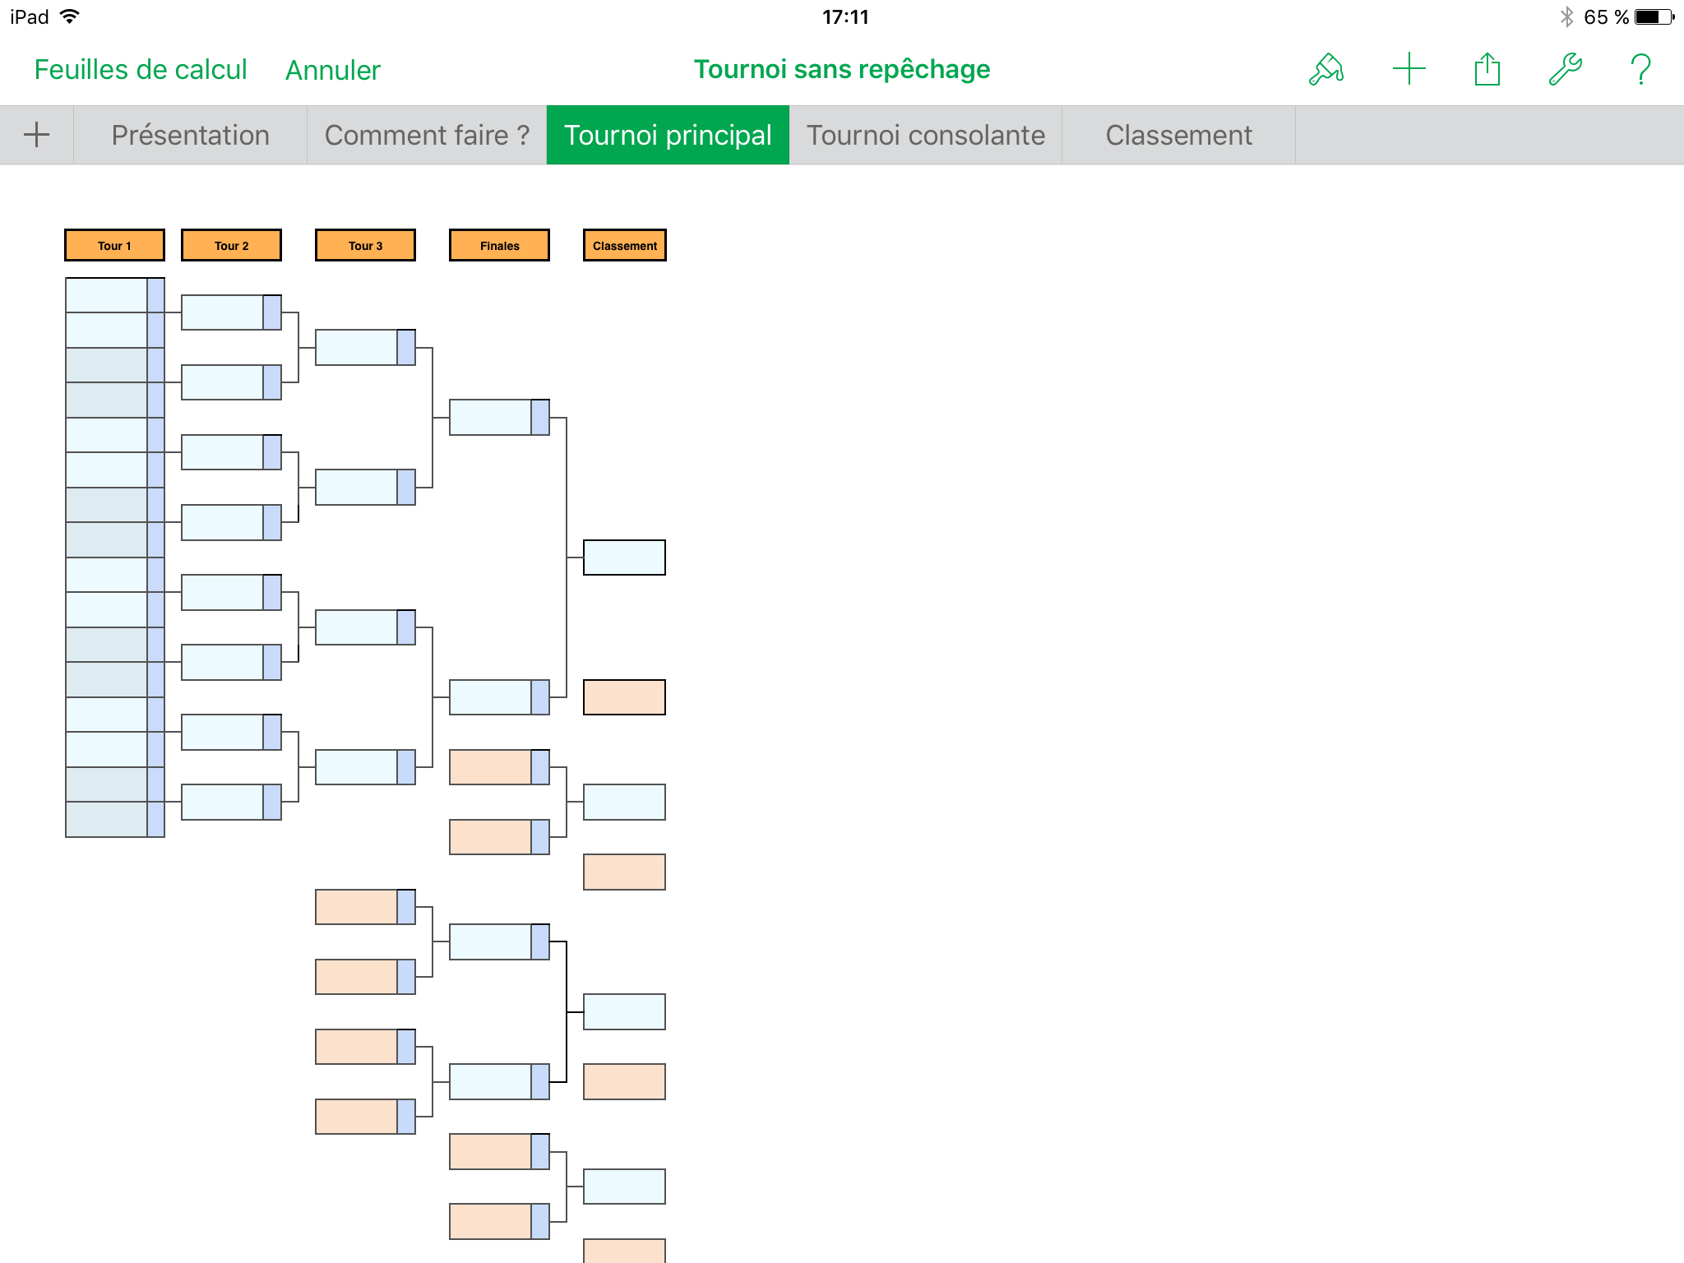The width and height of the screenshot is (1684, 1263).
Task: Select the Finales header cell
Action: coord(499,245)
